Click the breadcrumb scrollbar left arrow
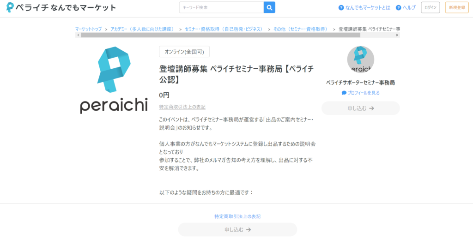The height and width of the screenshot is (240, 473). 78,35
